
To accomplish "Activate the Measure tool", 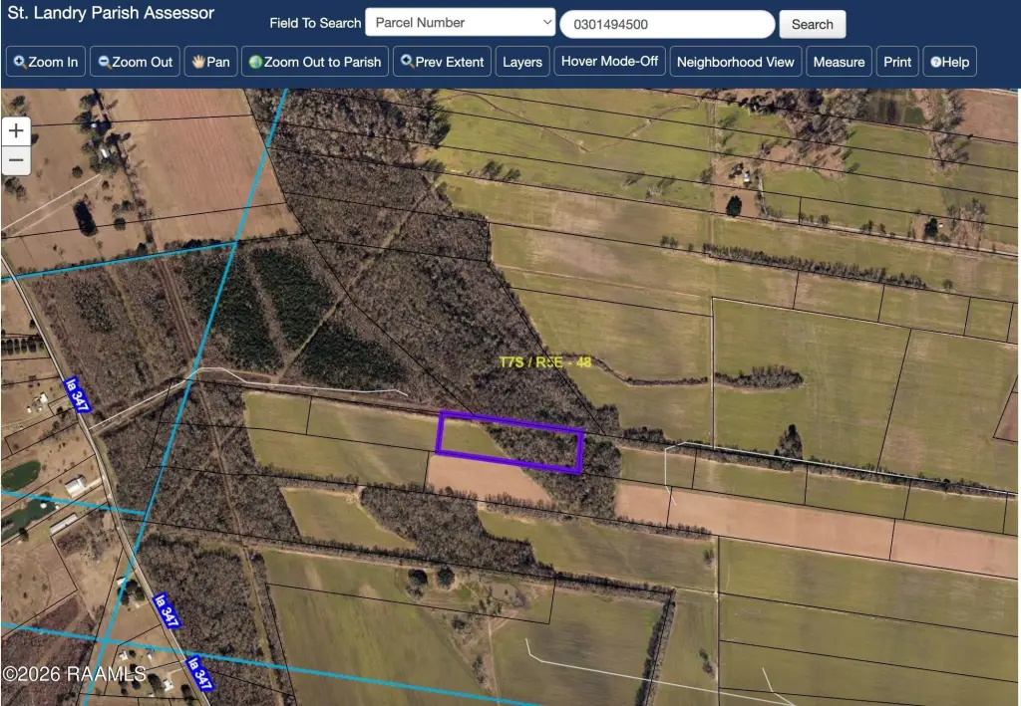I will coord(839,62).
